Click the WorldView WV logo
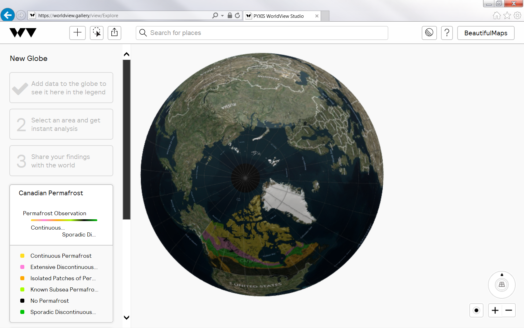The width and height of the screenshot is (524, 328). [x=23, y=32]
